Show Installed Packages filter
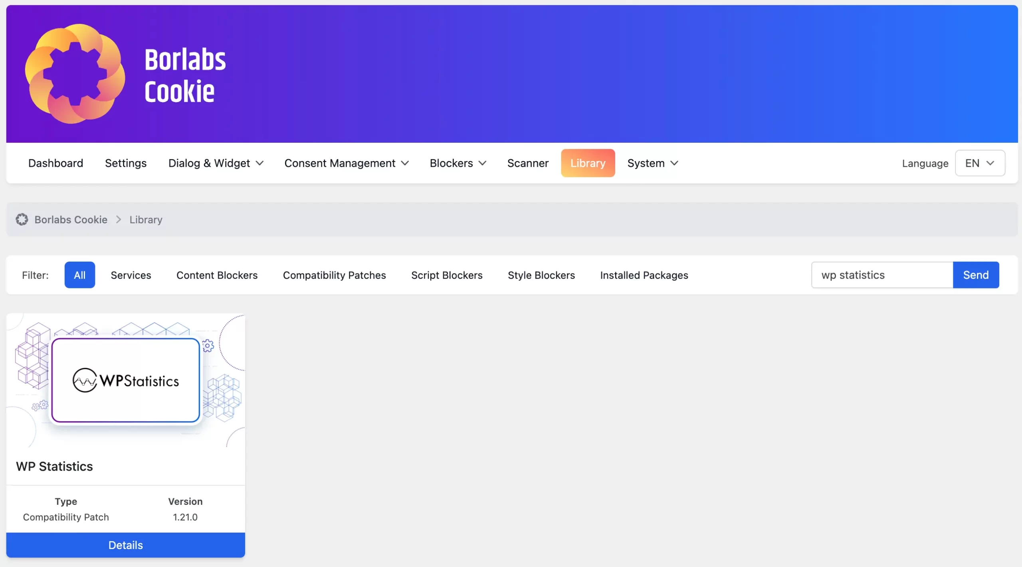1022x567 pixels. (x=644, y=275)
